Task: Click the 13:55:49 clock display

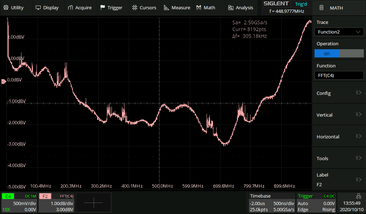Action: point(352,203)
